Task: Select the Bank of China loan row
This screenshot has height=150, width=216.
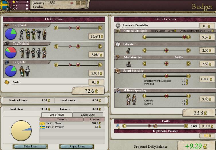Action: tap(72, 123)
